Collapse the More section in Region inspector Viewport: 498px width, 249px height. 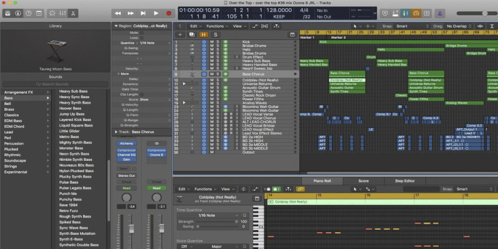pyautogui.click(x=119, y=73)
